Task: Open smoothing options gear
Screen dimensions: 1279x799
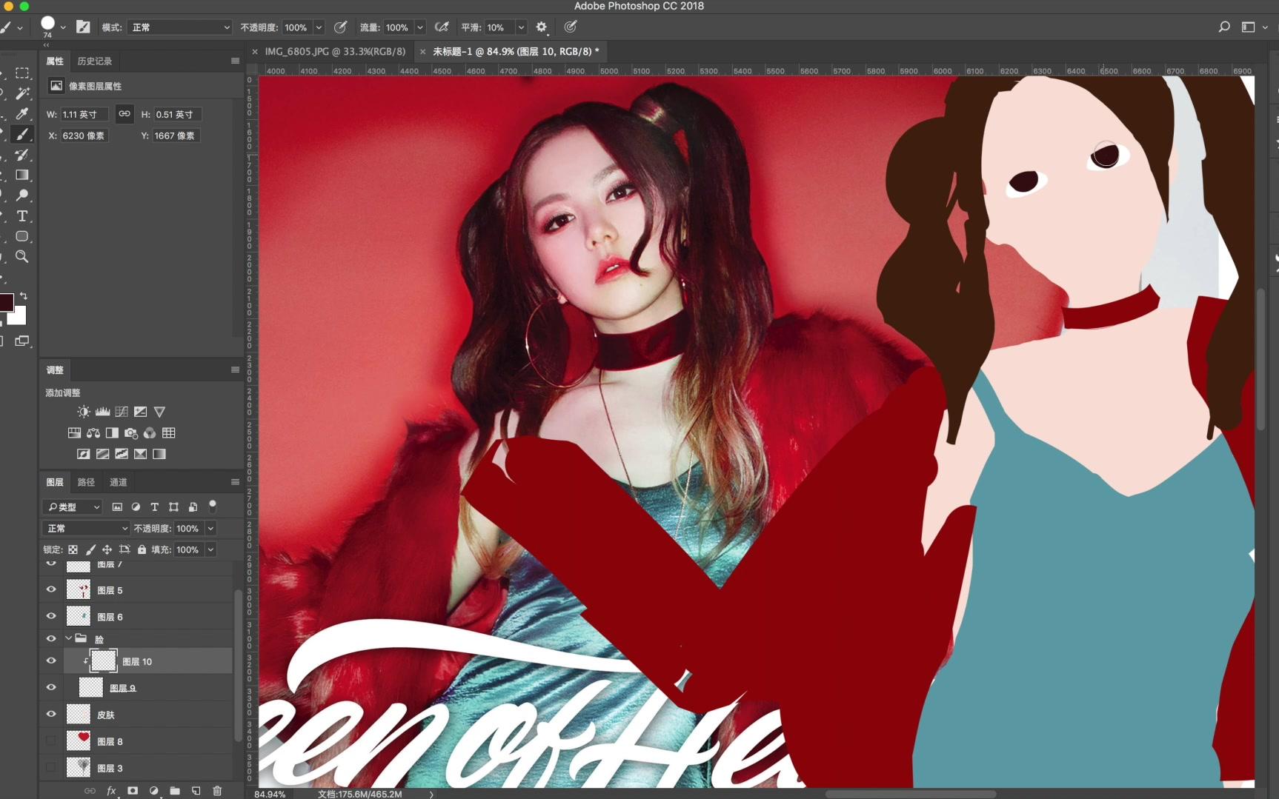Action: tap(542, 27)
